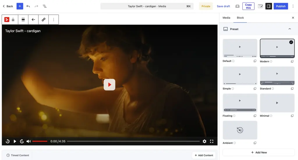Copy the Modern preset icon
This screenshot has height=160, width=298.
click(x=292, y=61)
